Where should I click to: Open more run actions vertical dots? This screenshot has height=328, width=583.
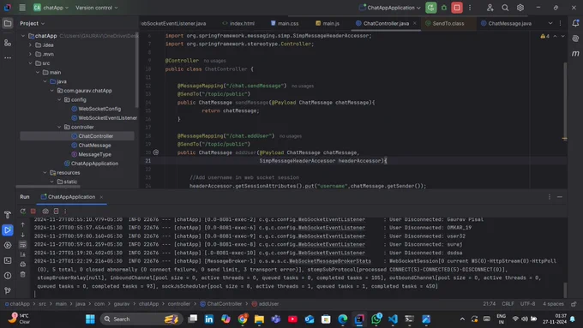470,8
